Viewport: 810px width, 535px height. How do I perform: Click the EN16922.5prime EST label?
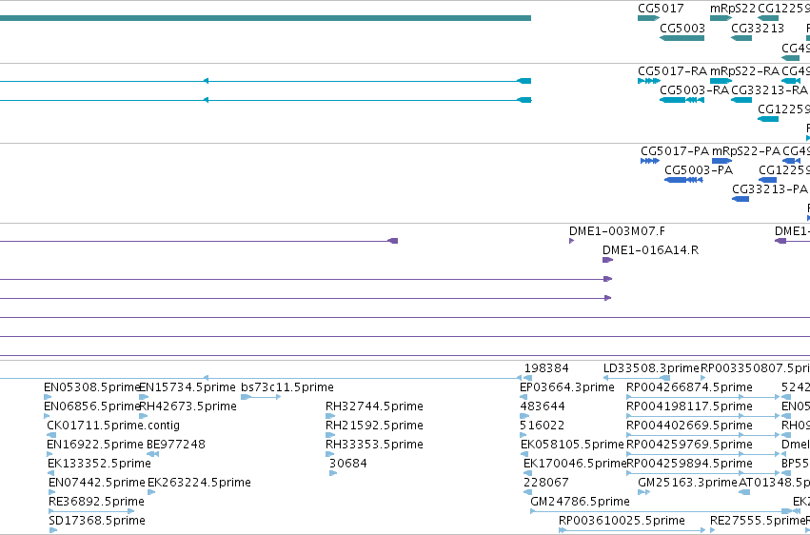pyautogui.click(x=94, y=445)
